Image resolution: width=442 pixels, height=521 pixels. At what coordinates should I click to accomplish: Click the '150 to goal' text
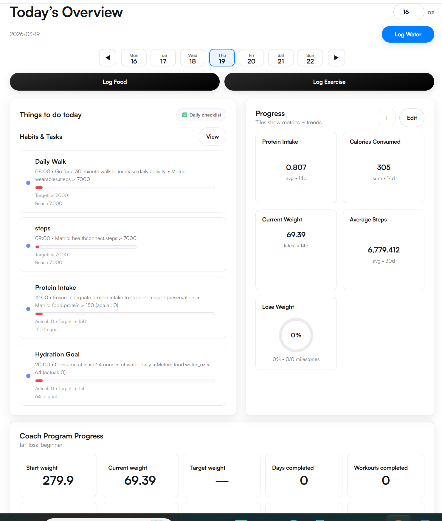[x=47, y=329]
